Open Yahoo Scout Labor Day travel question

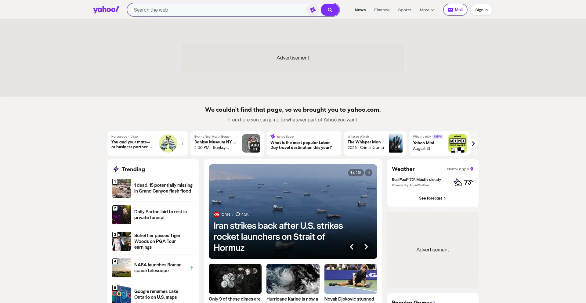[x=301, y=145]
